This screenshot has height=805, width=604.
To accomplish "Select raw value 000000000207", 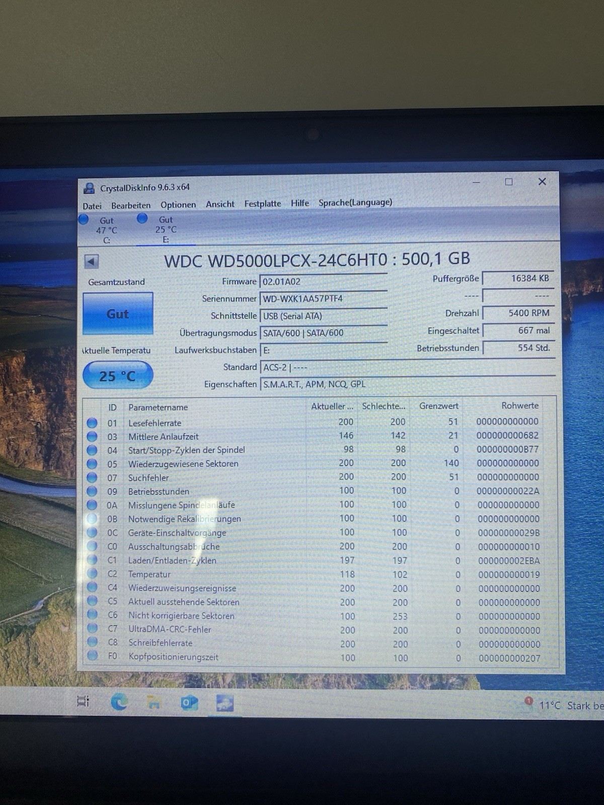I will pos(509,658).
